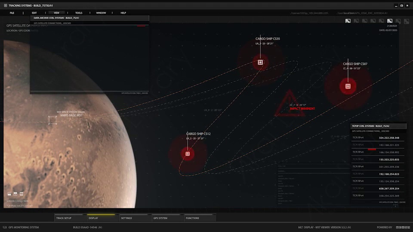Click the app icon beside Tracking Systems title
The width and height of the screenshot is (413, 232).
pyautogui.click(x=5, y=5)
